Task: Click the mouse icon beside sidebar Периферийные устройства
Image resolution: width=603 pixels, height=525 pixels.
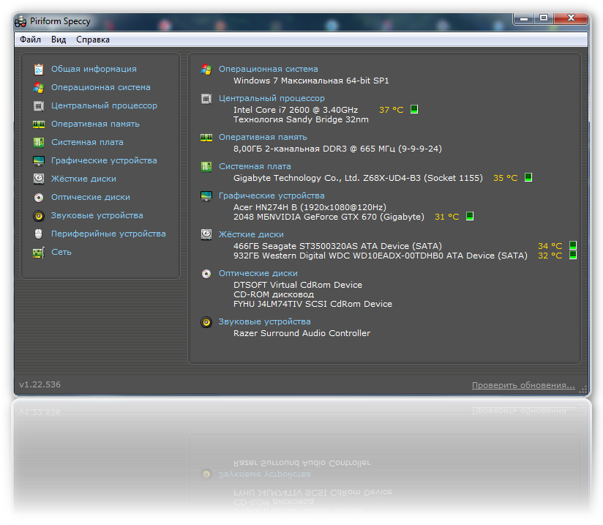Action: coord(39,234)
